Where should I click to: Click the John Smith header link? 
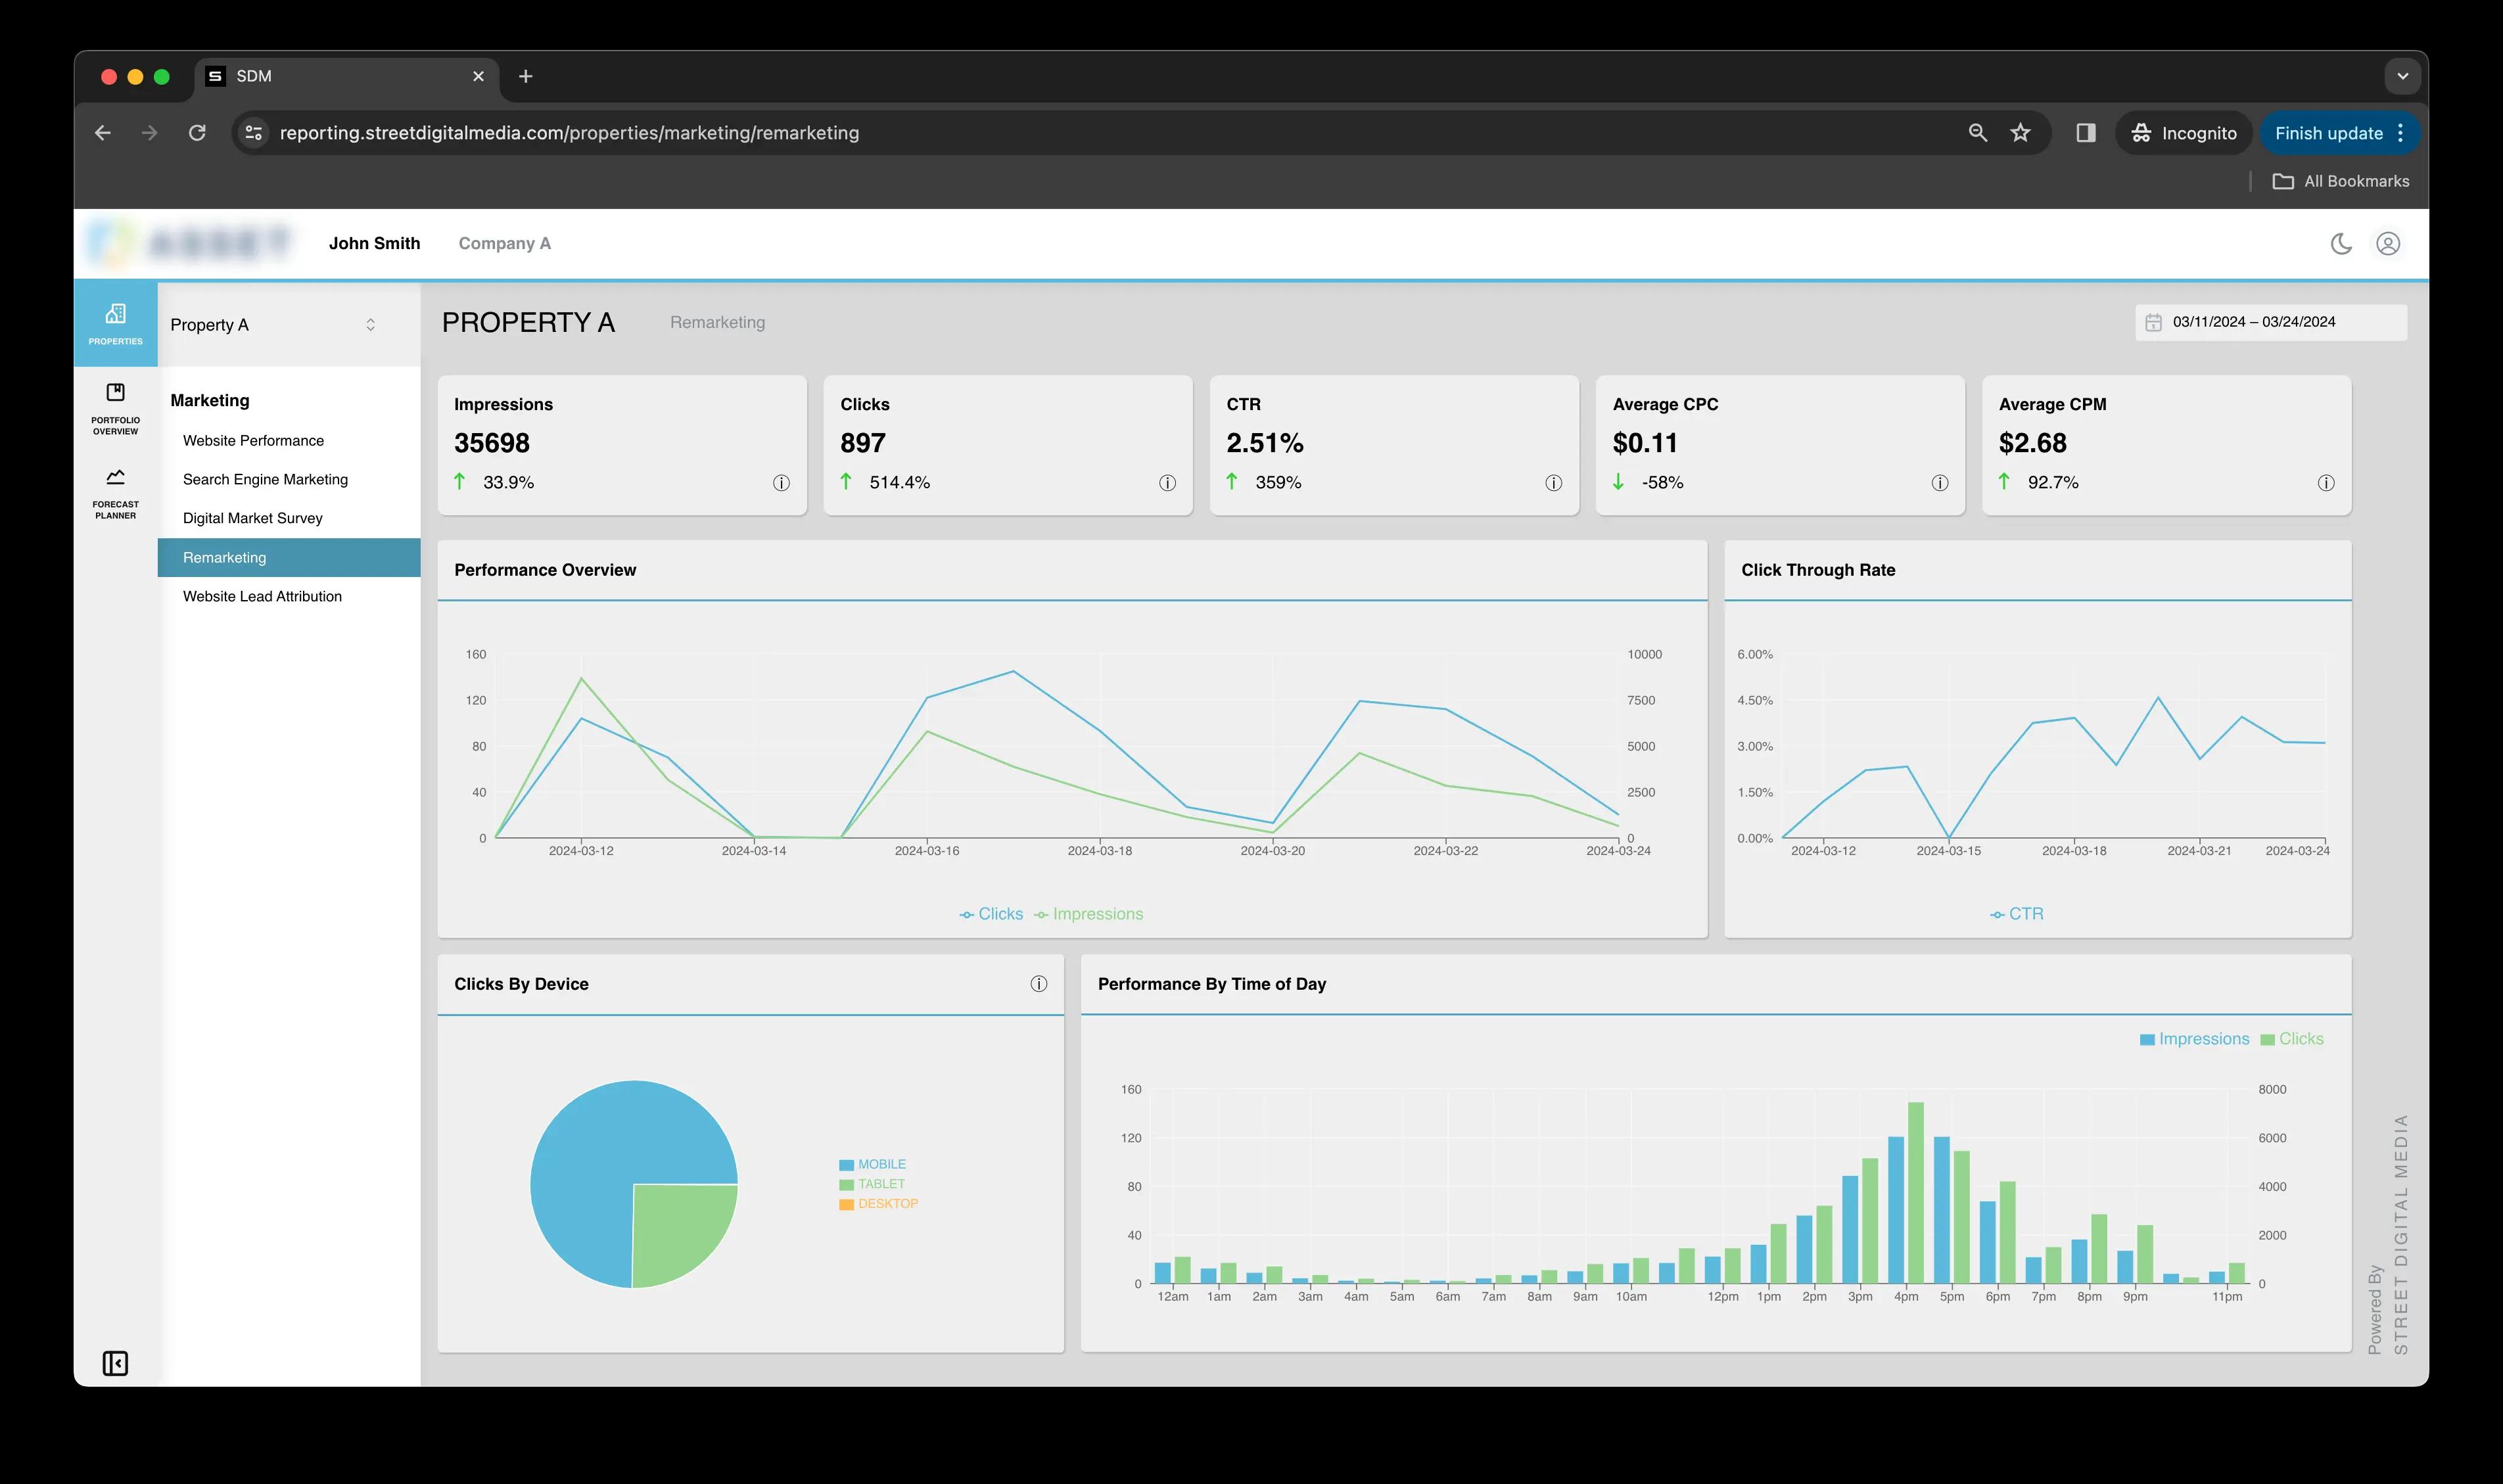point(374,244)
